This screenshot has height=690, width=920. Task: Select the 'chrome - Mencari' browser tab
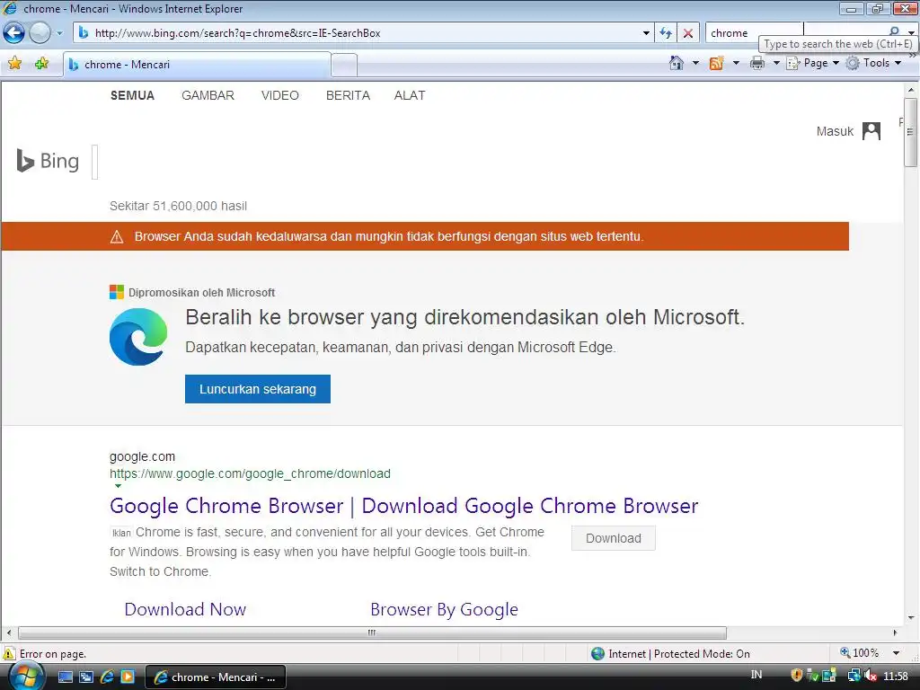click(197, 65)
